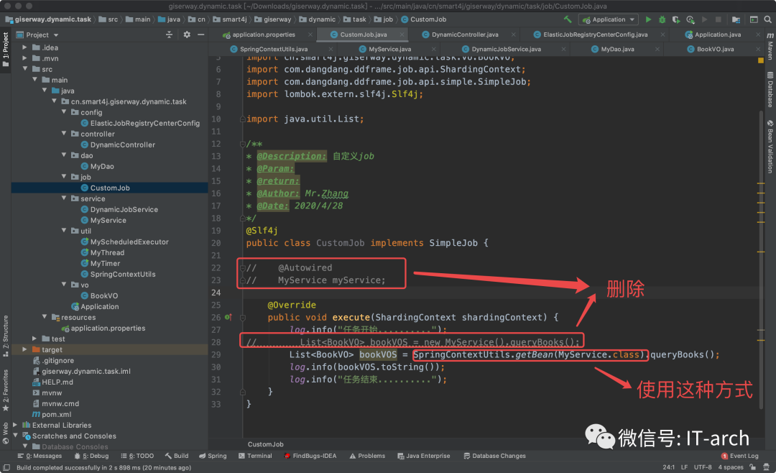Select MyScheduledExecutor in project tree
This screenshot has width=776, height=473.
[x=129, y=242]
